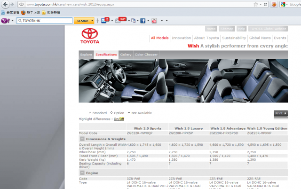Click model code ZGE22R-HWXQP
This screenshot has width=301, height=189.
pyautogui.click(x=140, y=133)
